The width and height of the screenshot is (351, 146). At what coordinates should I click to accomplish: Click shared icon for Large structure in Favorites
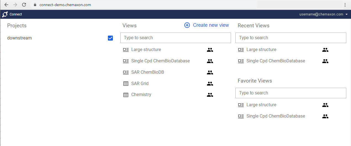point(325,105)
